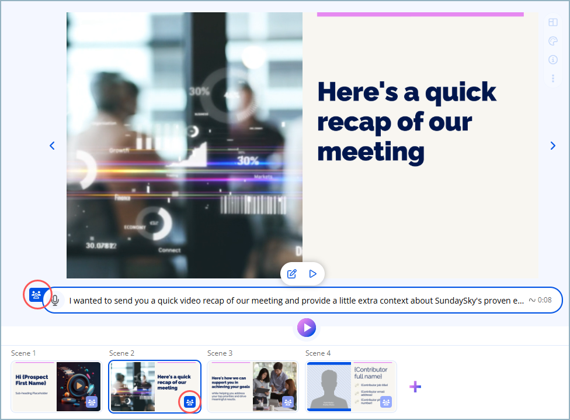Click the info icon in the sidebar
Screen dimensions: 570x420
click(x=553, y=59)
